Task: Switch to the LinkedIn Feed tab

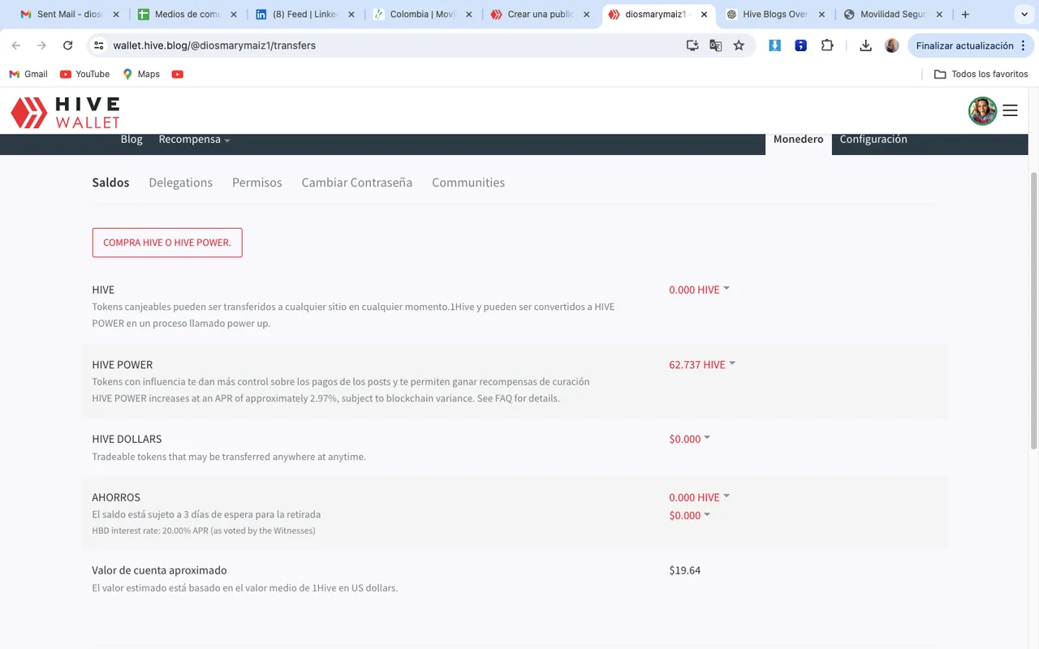Action: click(304, 15)
